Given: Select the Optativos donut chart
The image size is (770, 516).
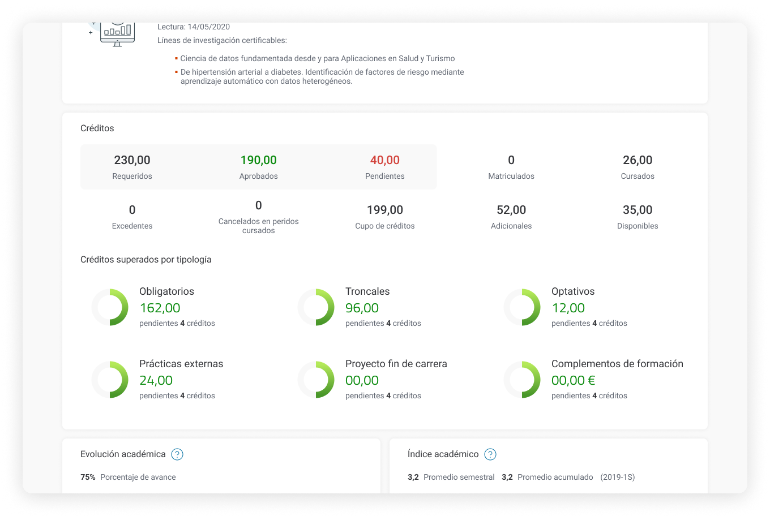Looking at the screenshot, I should coord(522,307).
